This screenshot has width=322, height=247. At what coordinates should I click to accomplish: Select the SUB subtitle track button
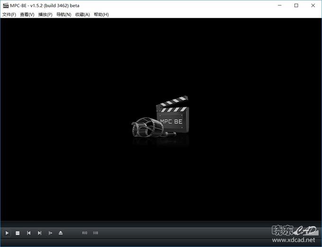[96, 233]
